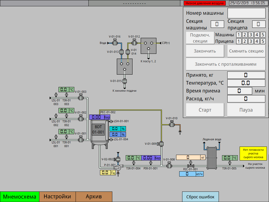Select machine section number 1
The height and width of the screenshot is (202, 269).
click(239, 35)
